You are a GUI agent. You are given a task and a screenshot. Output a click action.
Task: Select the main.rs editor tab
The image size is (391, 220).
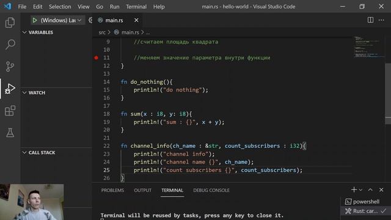114,20
